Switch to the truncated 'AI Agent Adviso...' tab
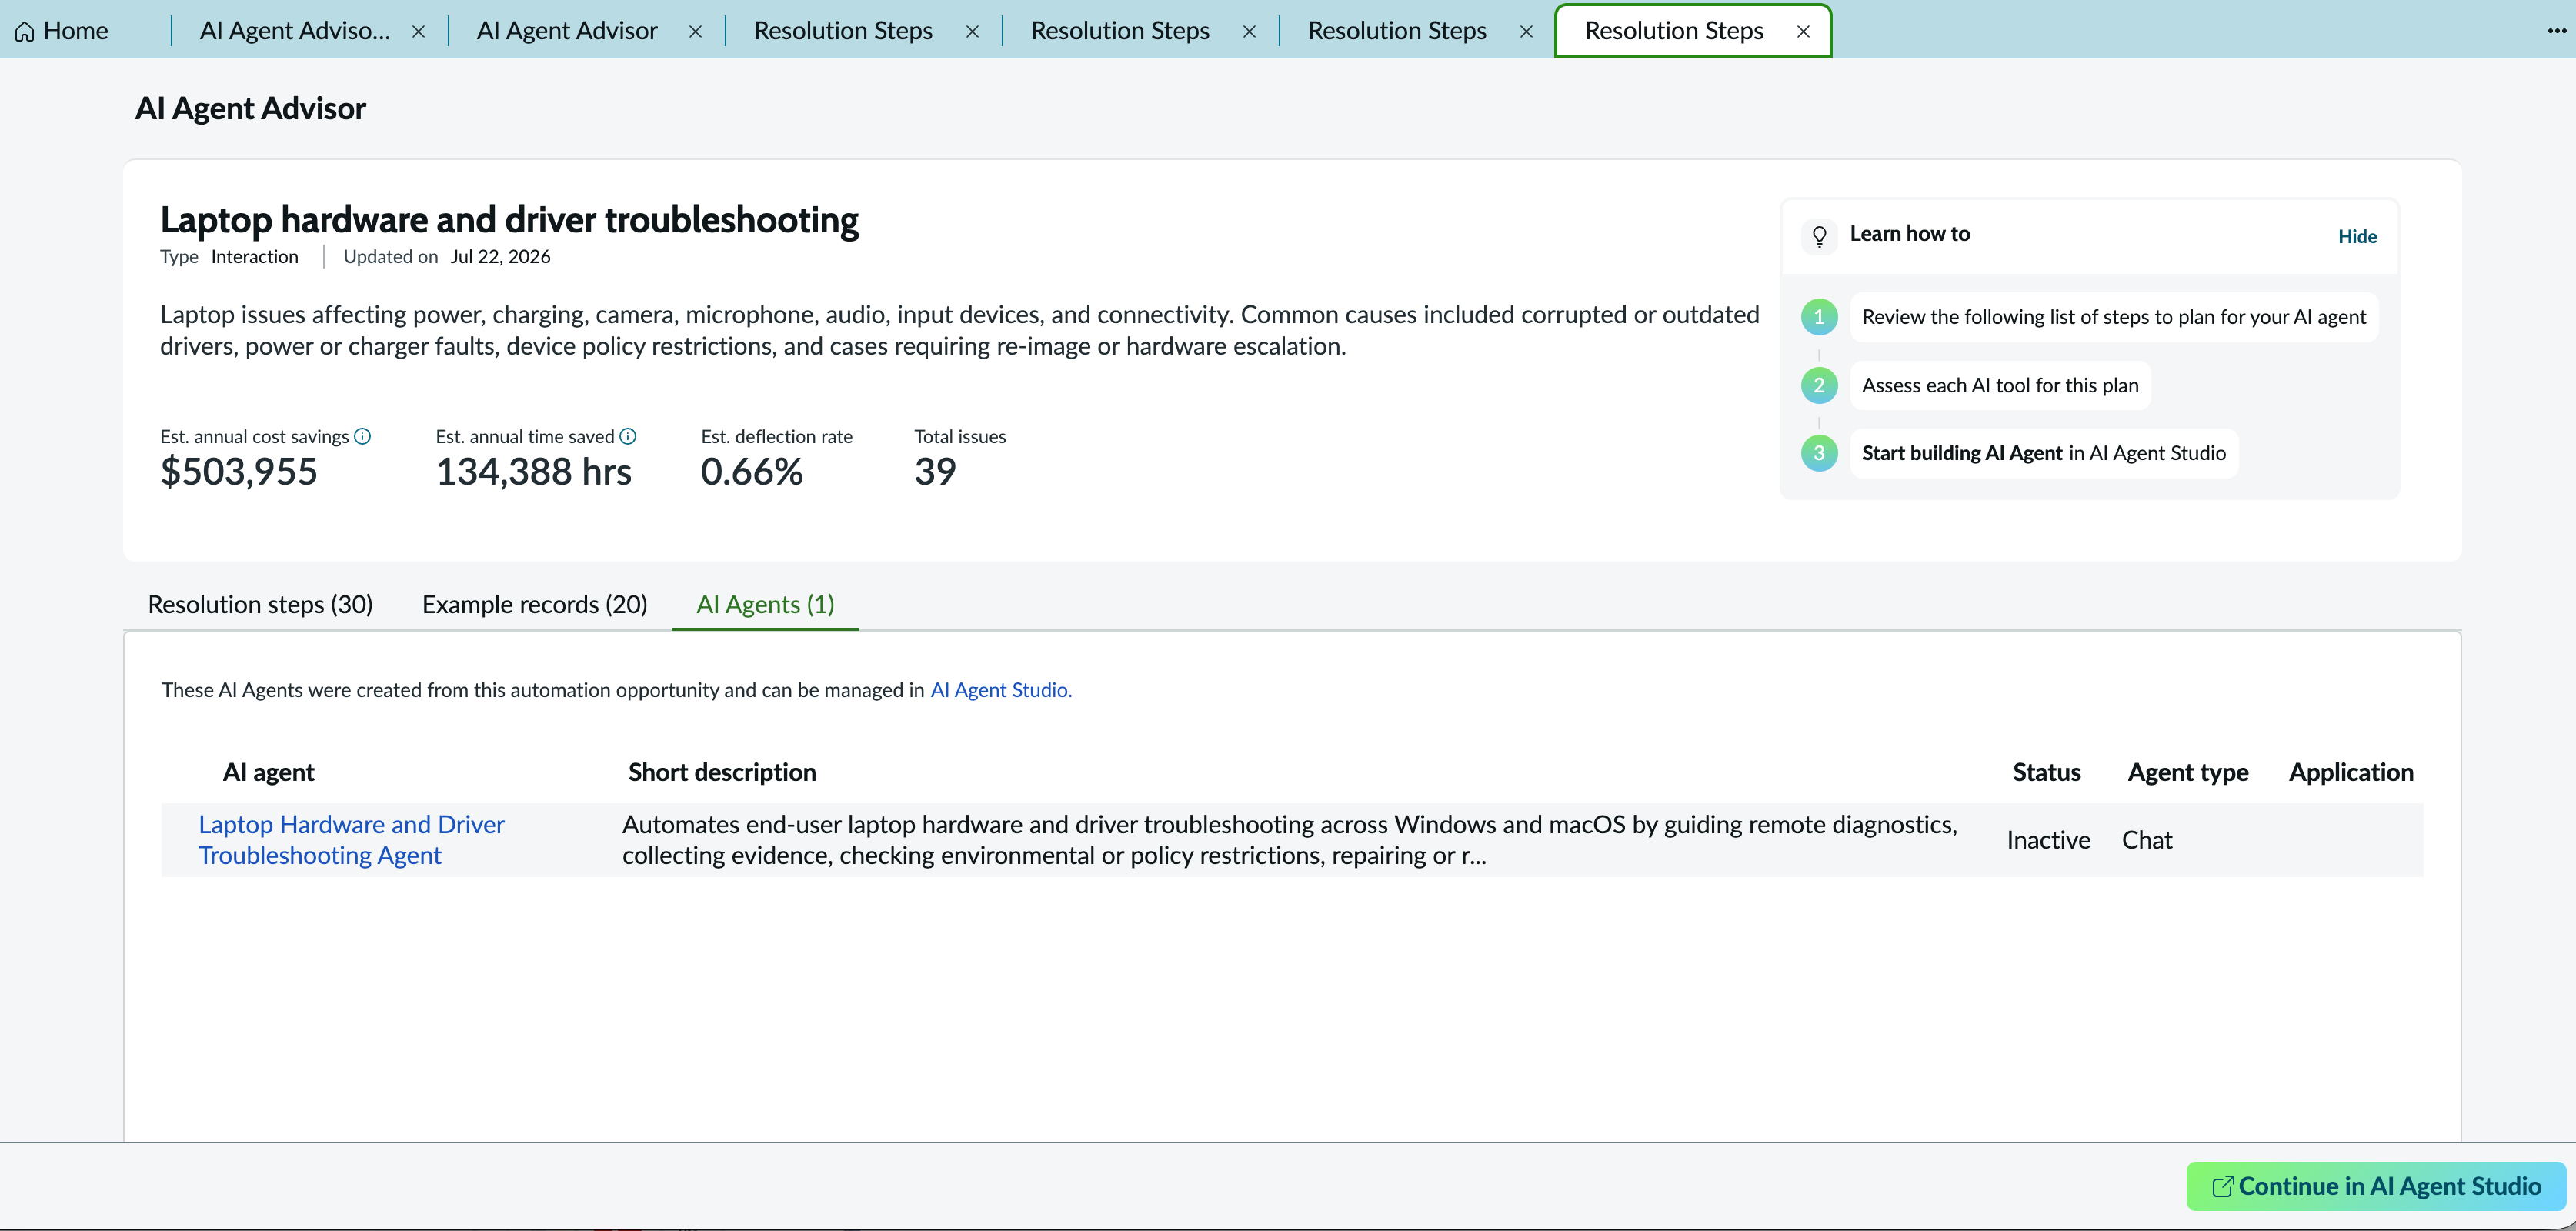The image size is (2576, 1231). pyautogui.click(x=295, y=31)
